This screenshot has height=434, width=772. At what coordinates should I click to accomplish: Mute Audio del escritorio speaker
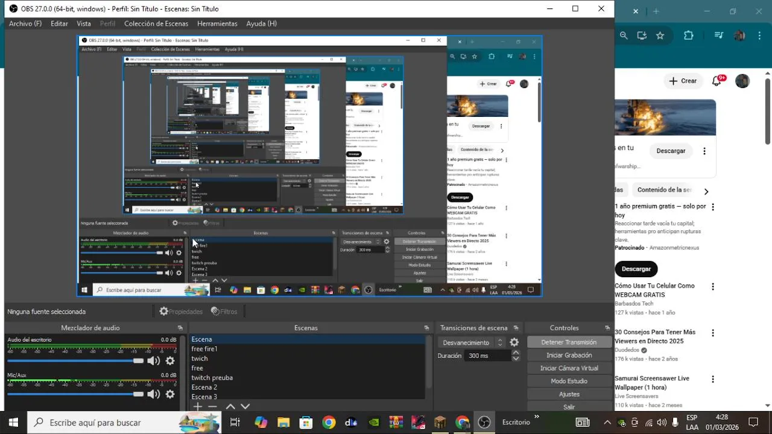pyautogui.click(x=154, y=360)
